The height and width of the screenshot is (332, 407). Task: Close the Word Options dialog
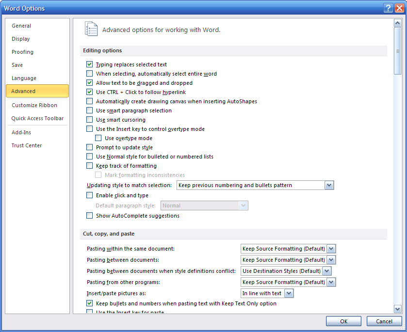click(399, 8)
